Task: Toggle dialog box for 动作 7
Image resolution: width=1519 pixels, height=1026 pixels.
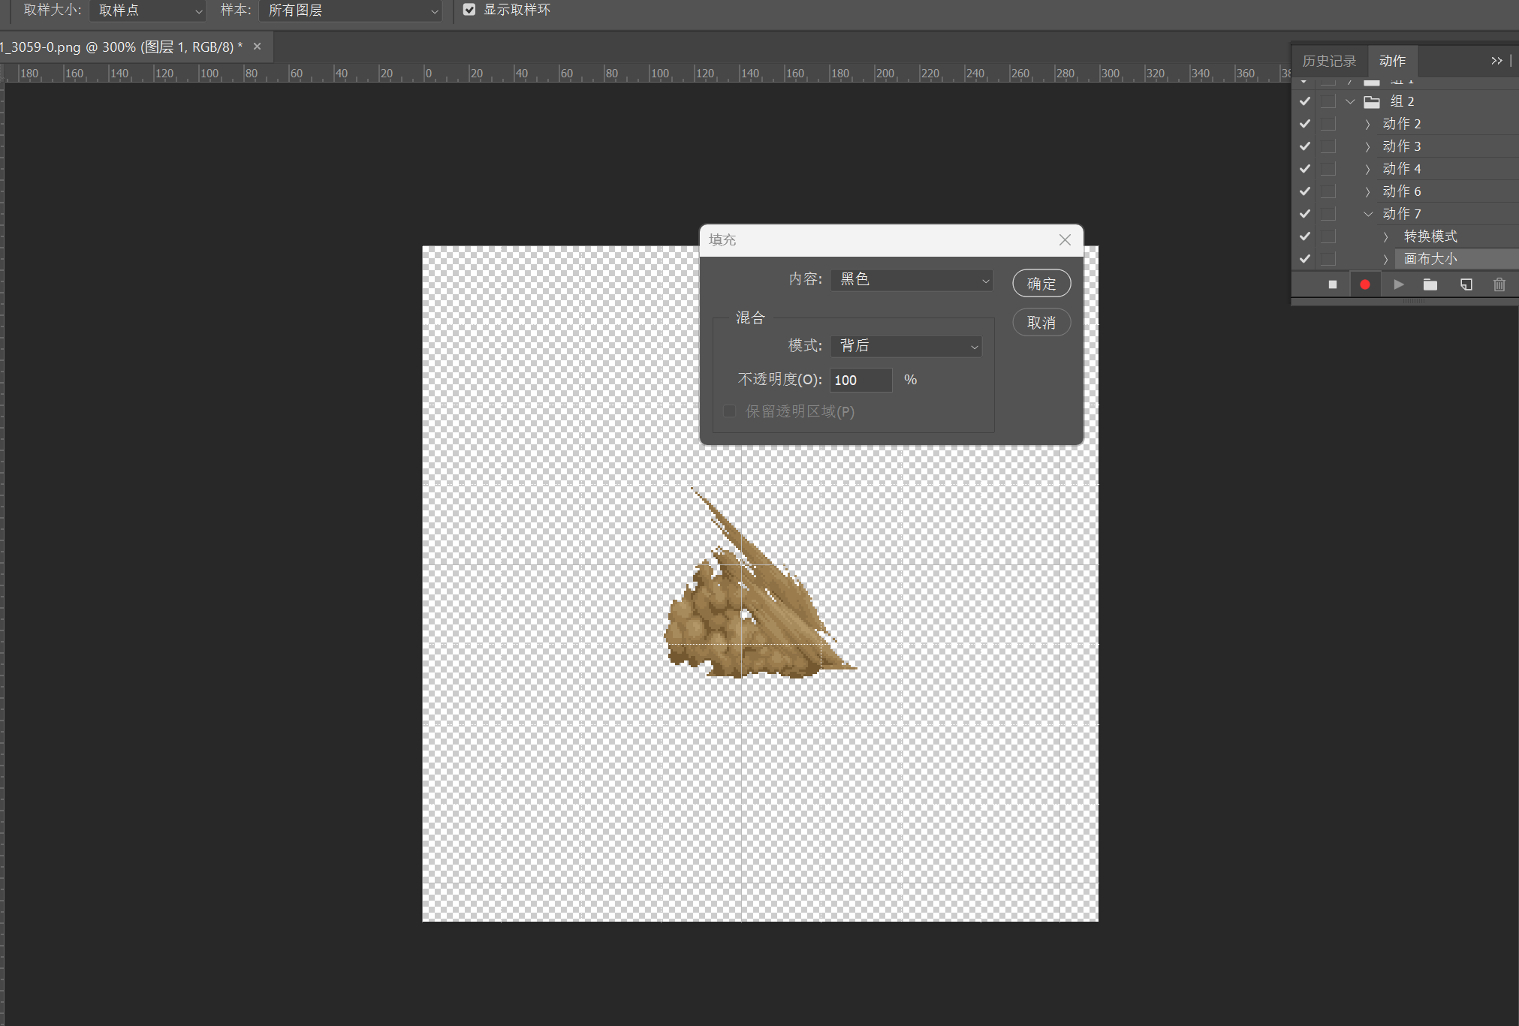Action: tap(1329, 214)
